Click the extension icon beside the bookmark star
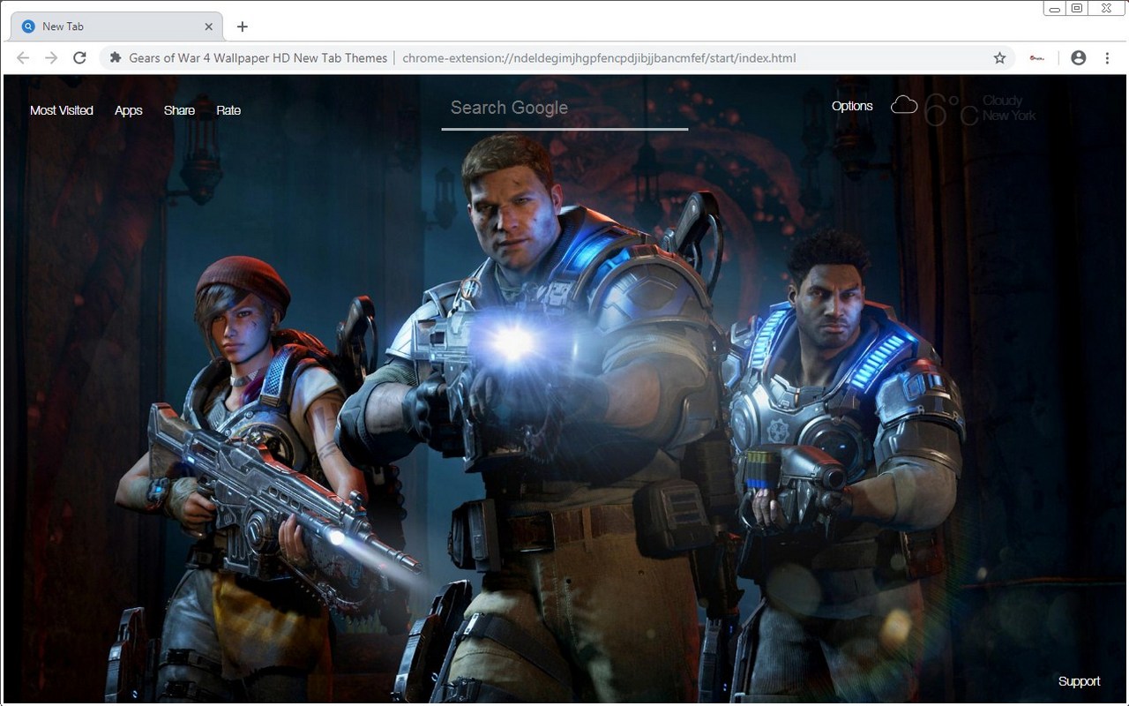 tap(1037, 58)
